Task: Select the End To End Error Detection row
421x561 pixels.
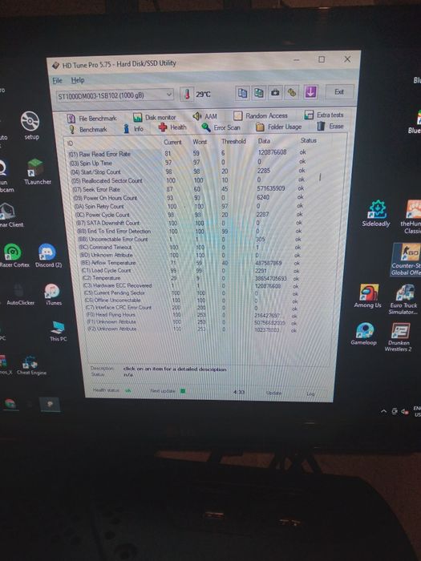Action: coord(190,231)
